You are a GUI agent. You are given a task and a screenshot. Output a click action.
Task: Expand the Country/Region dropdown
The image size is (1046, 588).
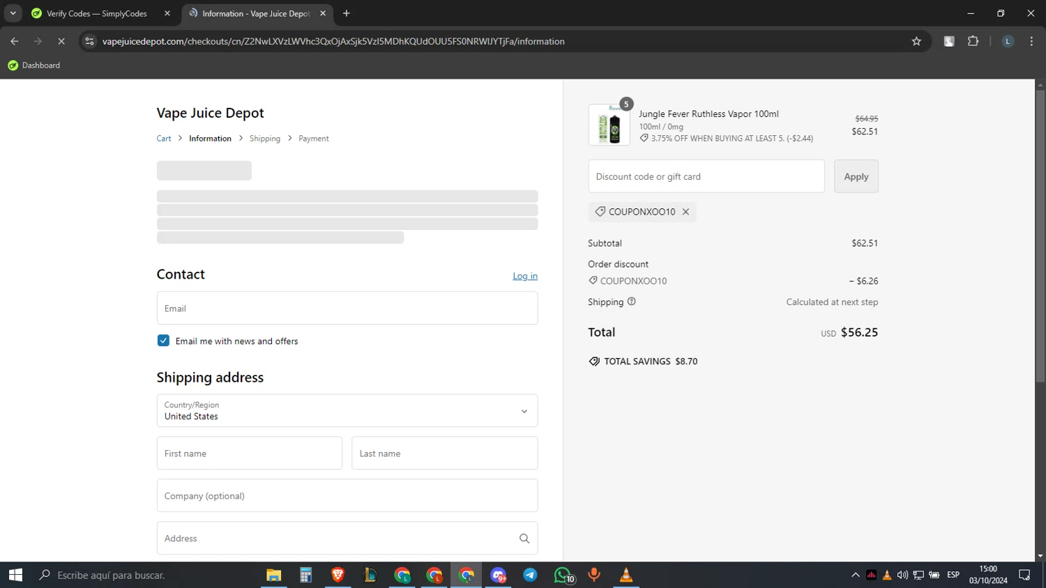(x=347, y=410)
